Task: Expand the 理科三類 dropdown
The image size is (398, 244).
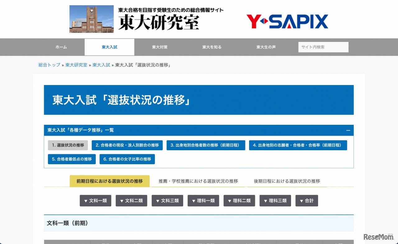Action: point(275,201)
